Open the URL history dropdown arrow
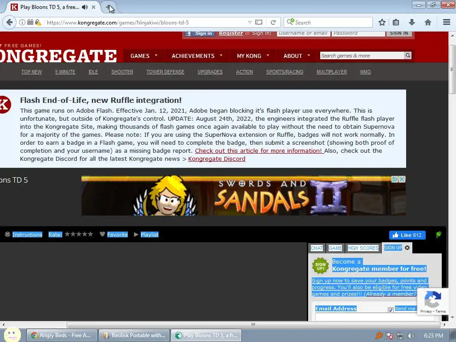The height and width of the screenshot is (342, 456). (249, 22)
